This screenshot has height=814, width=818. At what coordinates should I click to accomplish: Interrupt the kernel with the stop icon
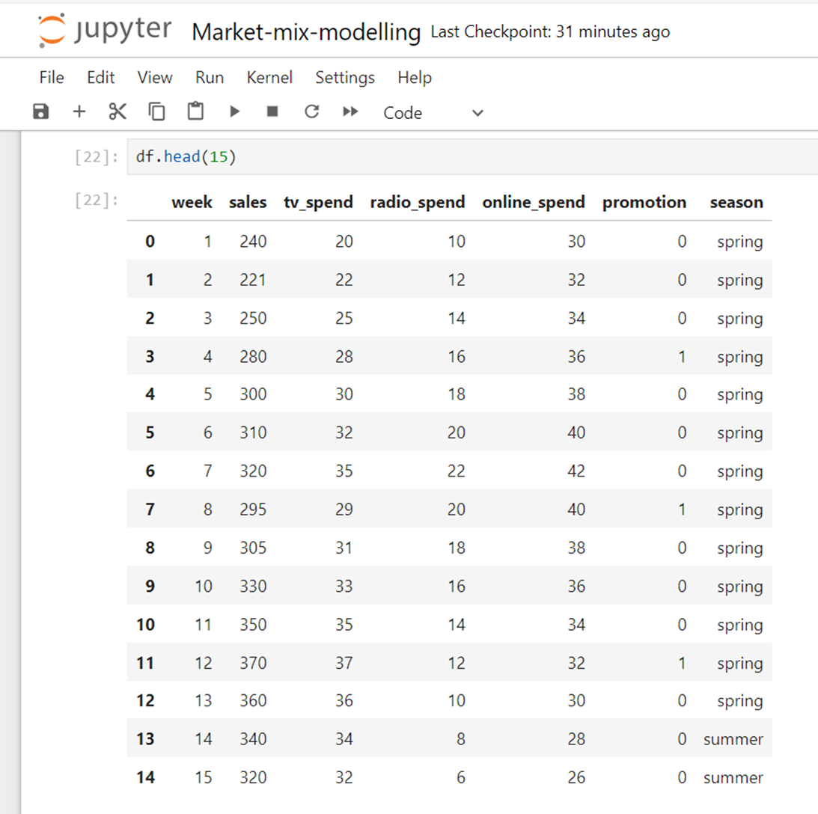pos(273,111)
